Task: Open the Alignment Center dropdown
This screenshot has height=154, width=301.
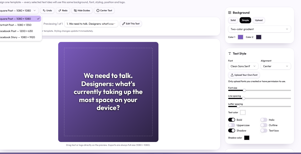Action: 276,66
